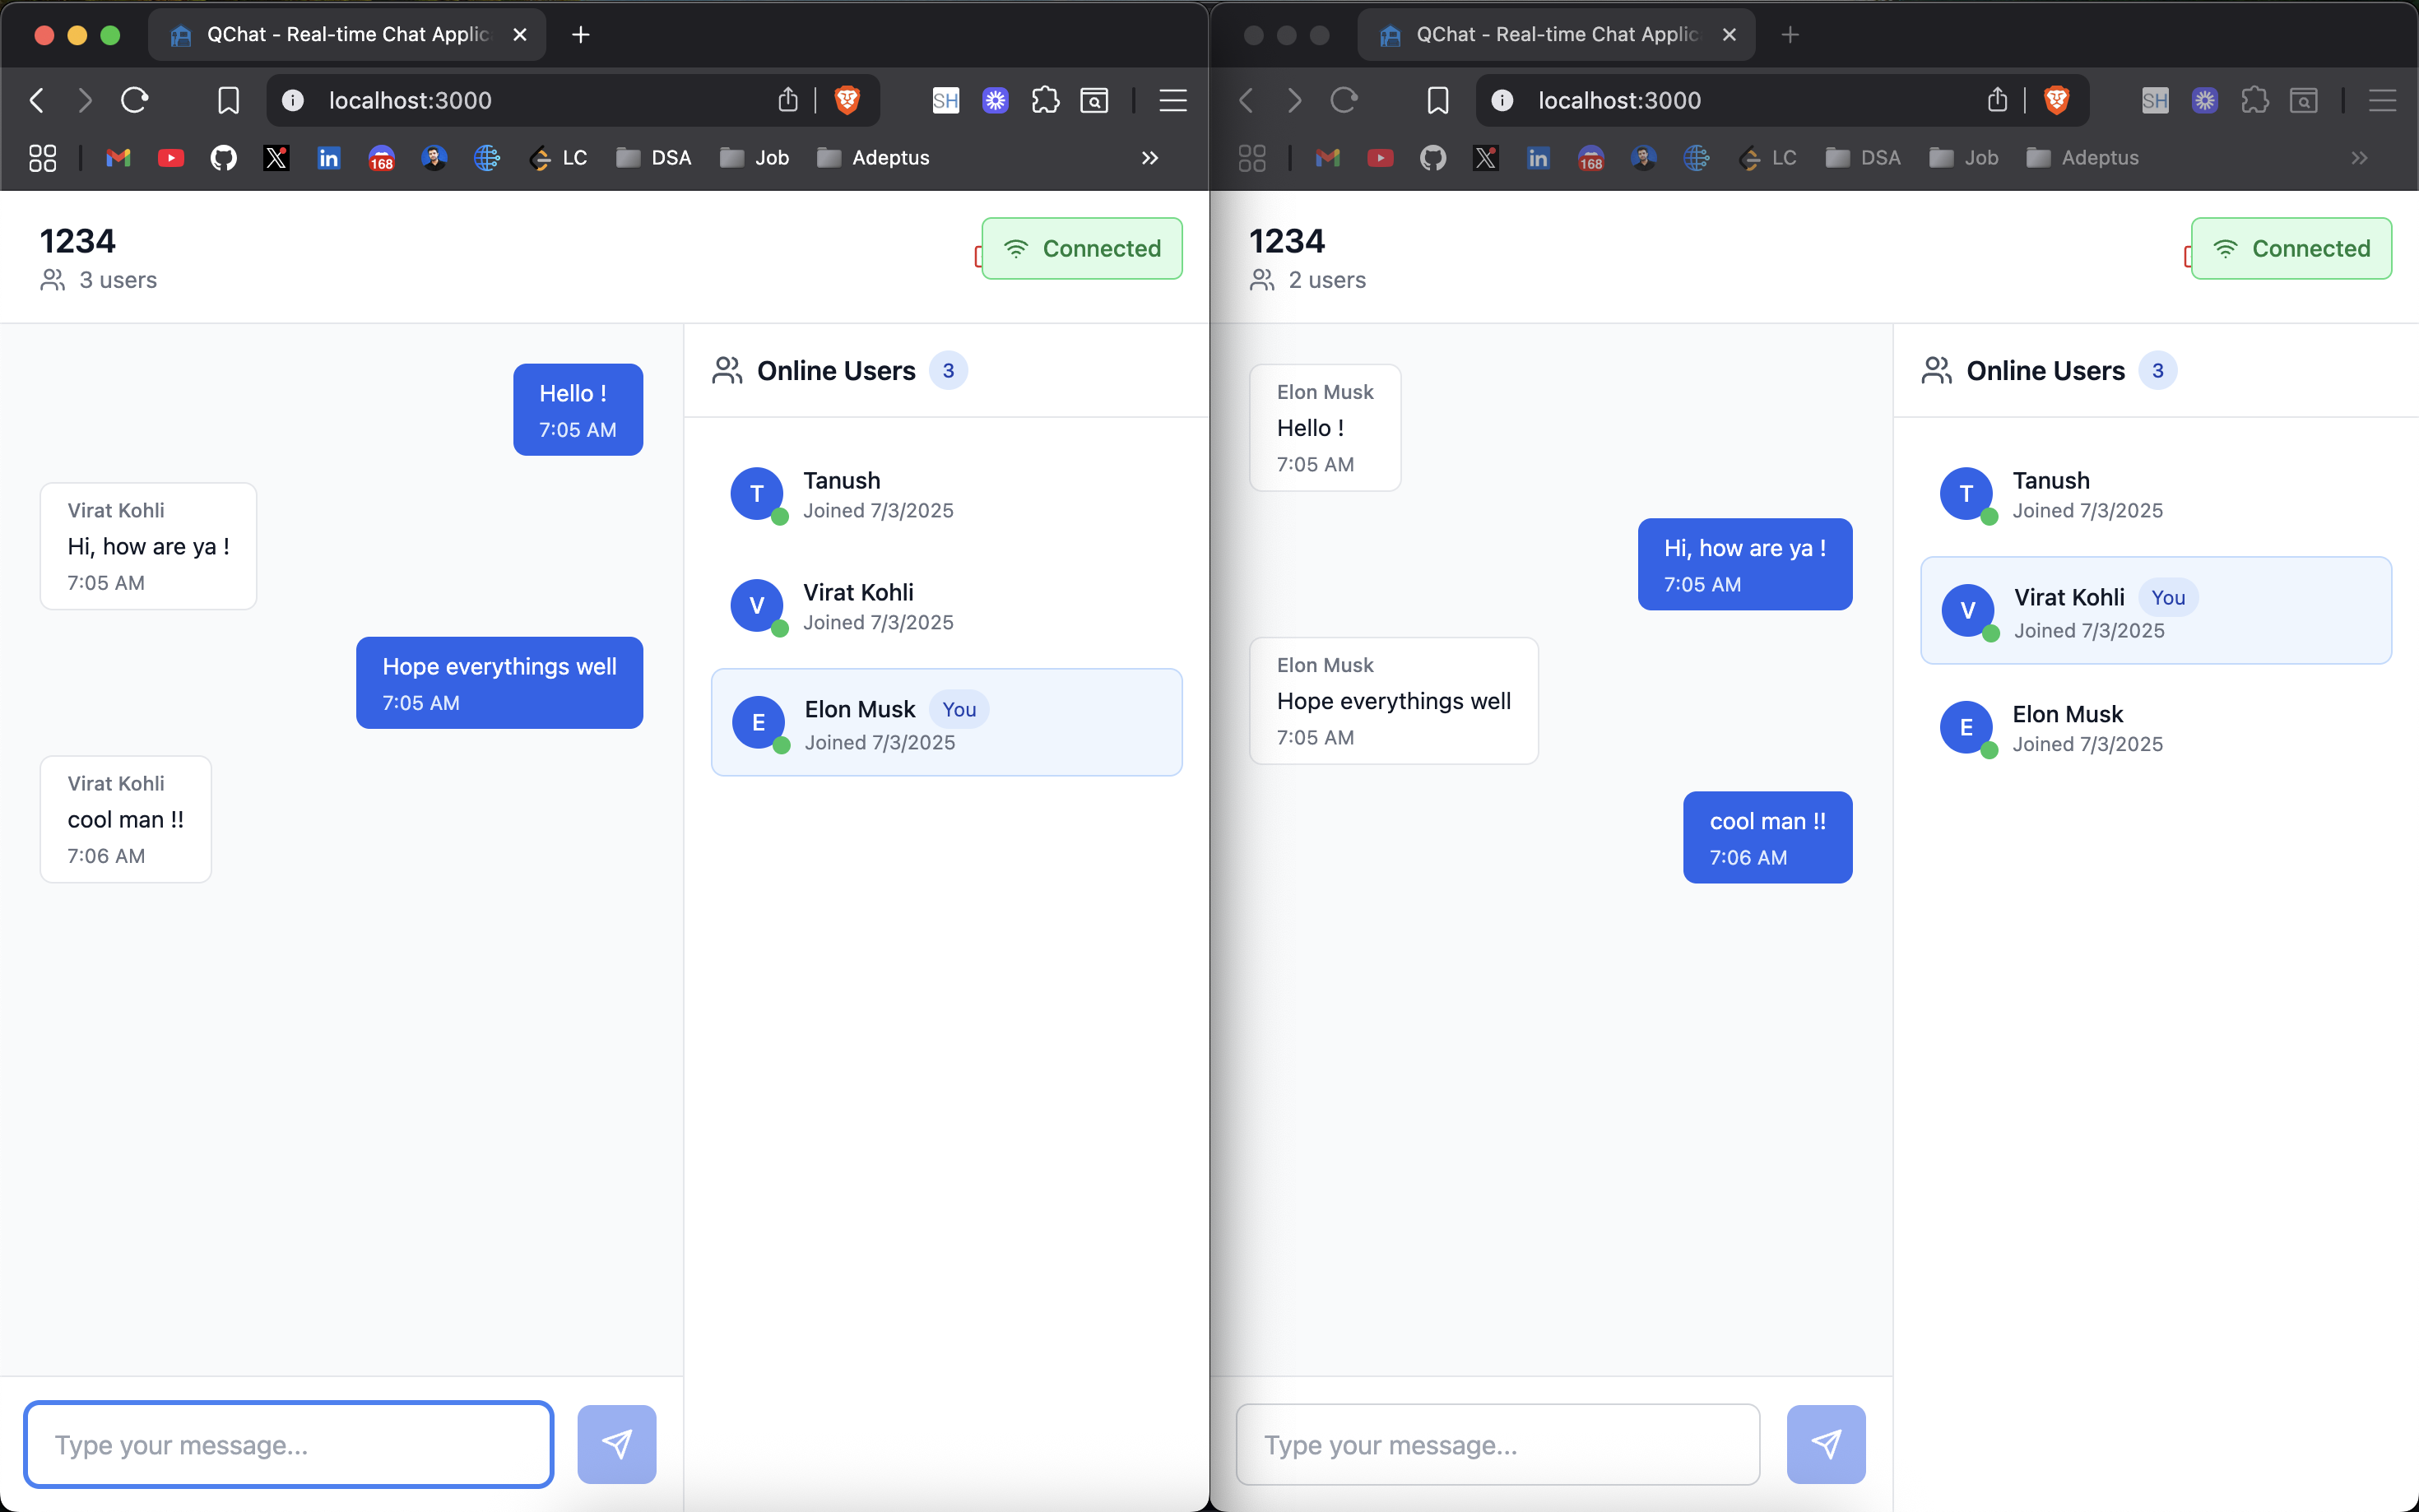Open the LinkedIn bookmark in left browser
The image size is (2419, 1512).
coord(328,158)
